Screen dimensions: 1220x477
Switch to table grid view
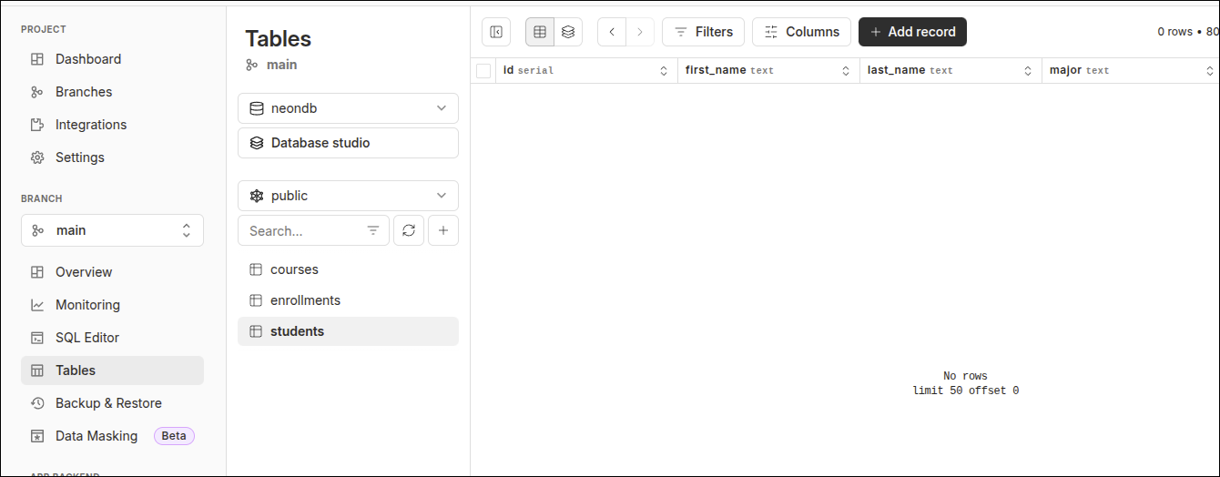540,32
